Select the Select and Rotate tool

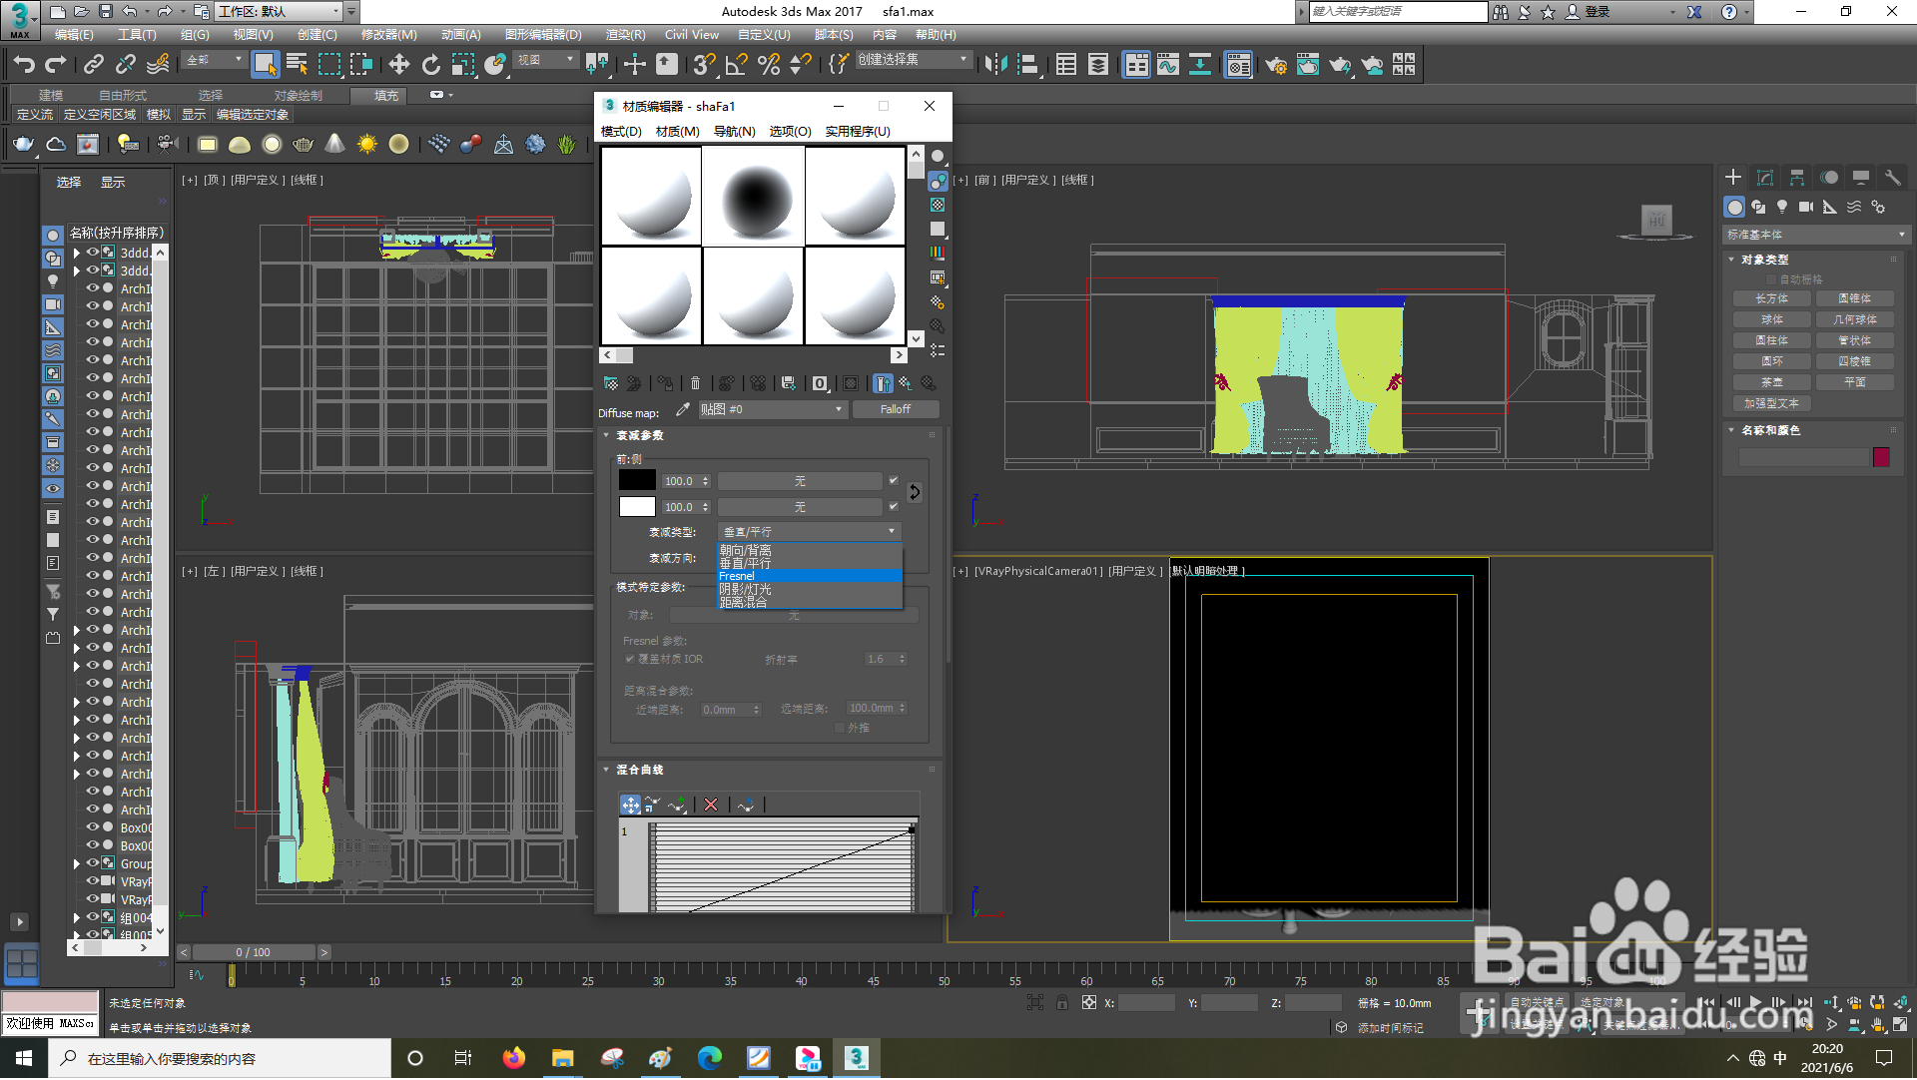(430, 66)
